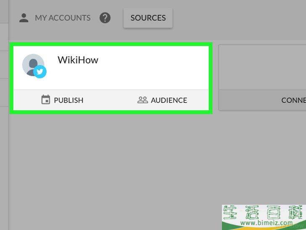This screenshot has height=230, width=306.
Task: Click the MY ACCOUNTS label
Action: pyautogui.click(x=63, y=18)
